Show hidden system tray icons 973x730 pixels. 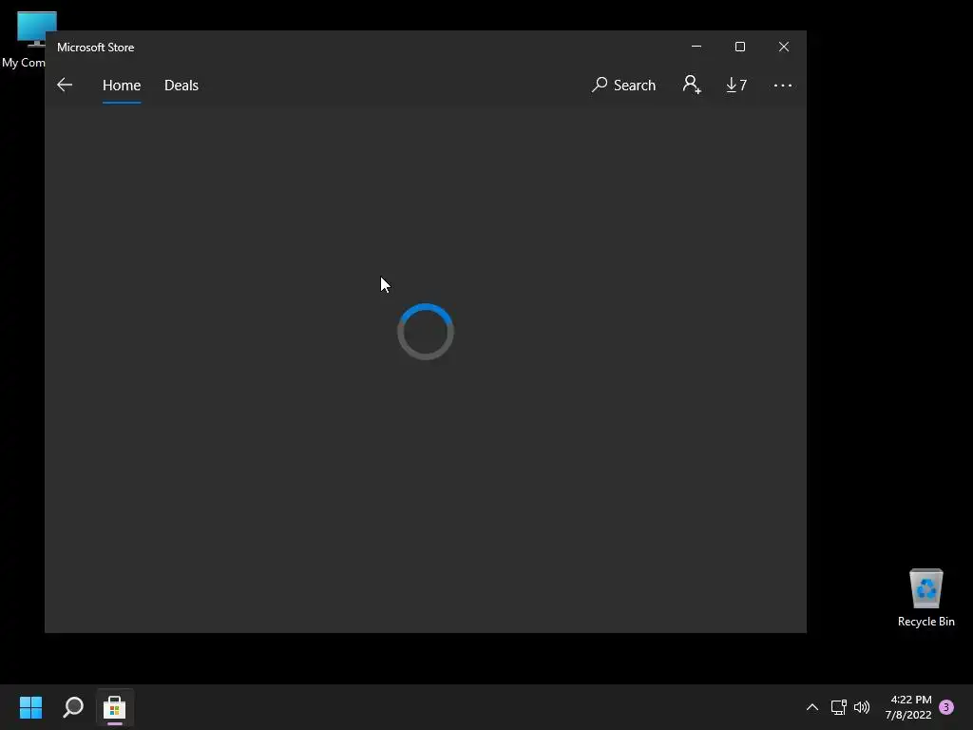[811, 707]
